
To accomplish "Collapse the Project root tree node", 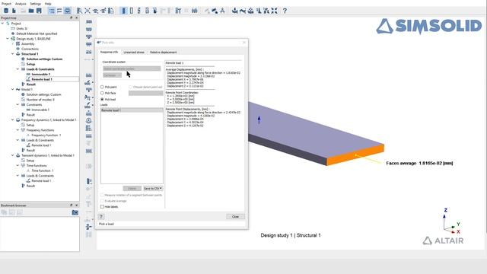I will [x=3, y=24].
